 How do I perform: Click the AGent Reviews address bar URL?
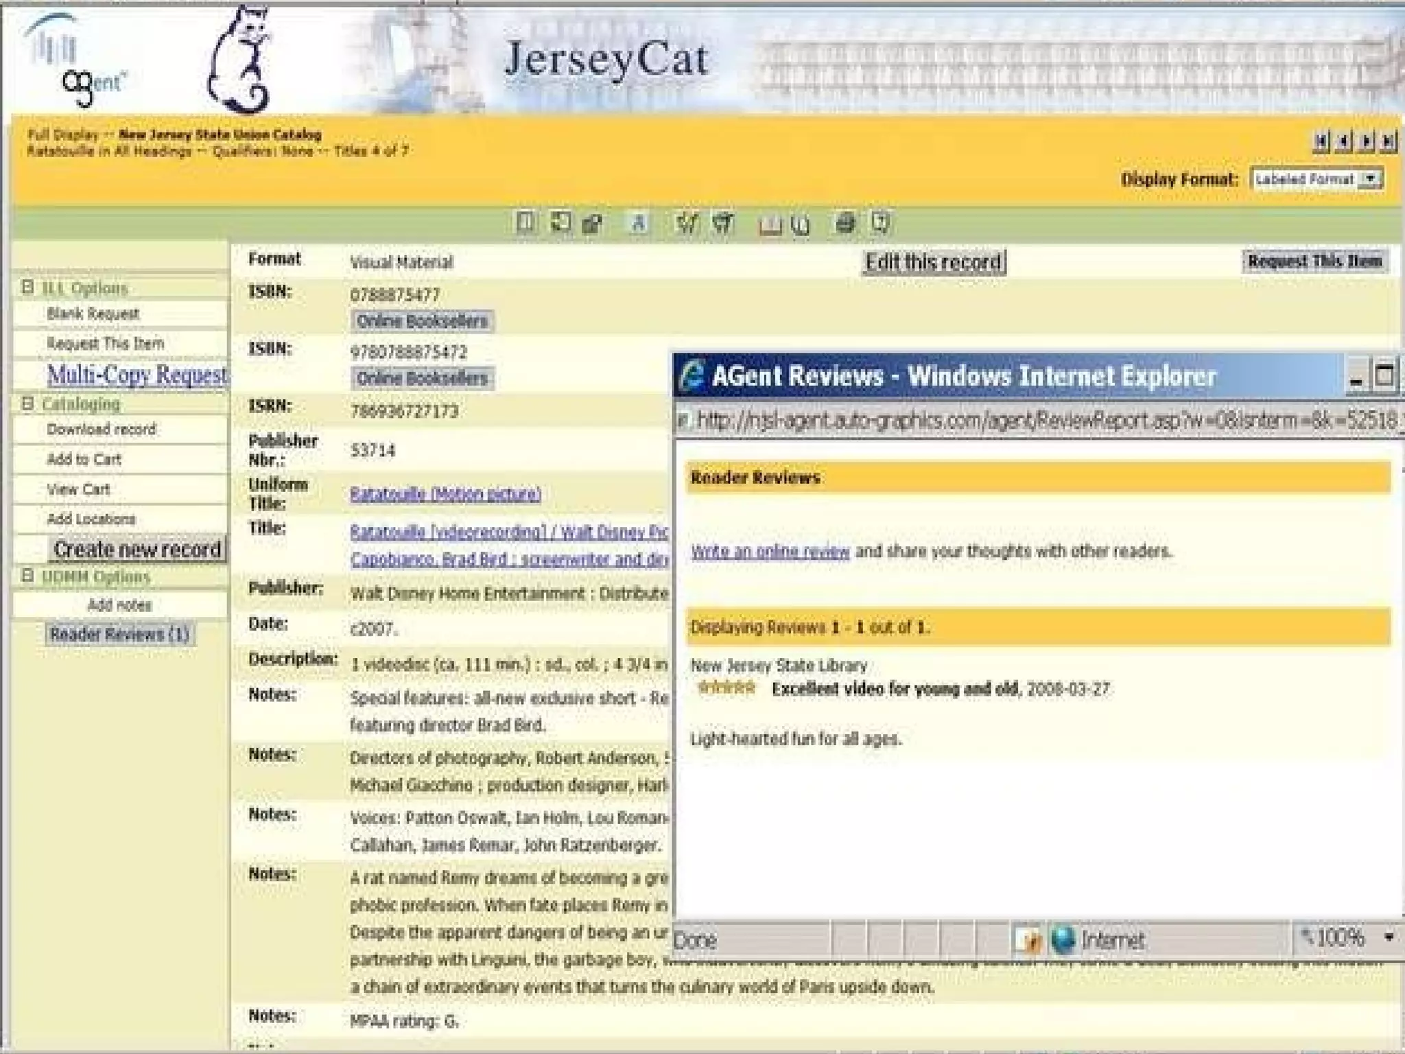(x=1043, y=420)
